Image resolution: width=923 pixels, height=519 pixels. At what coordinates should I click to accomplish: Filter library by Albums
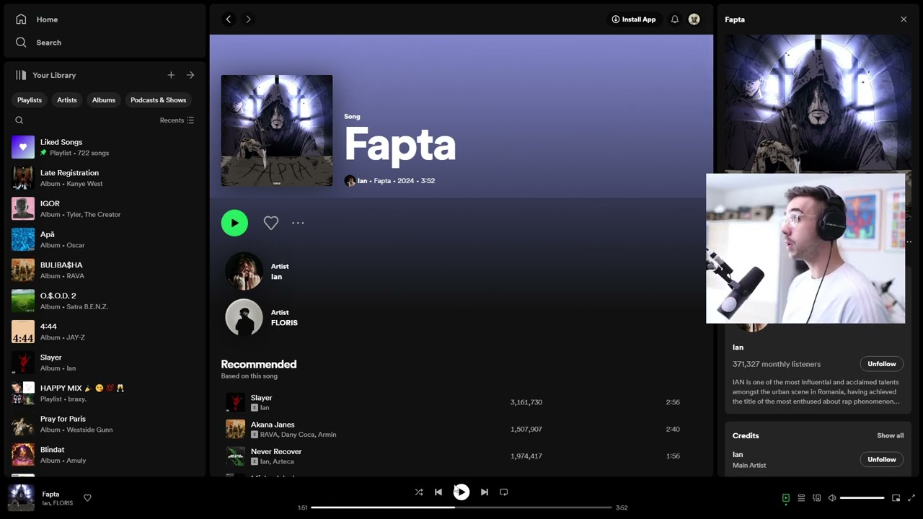click(104, 100)
